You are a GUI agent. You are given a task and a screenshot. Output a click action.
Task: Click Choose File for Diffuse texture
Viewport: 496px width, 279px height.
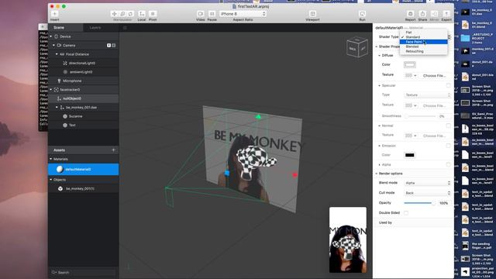tap(434, 76)
